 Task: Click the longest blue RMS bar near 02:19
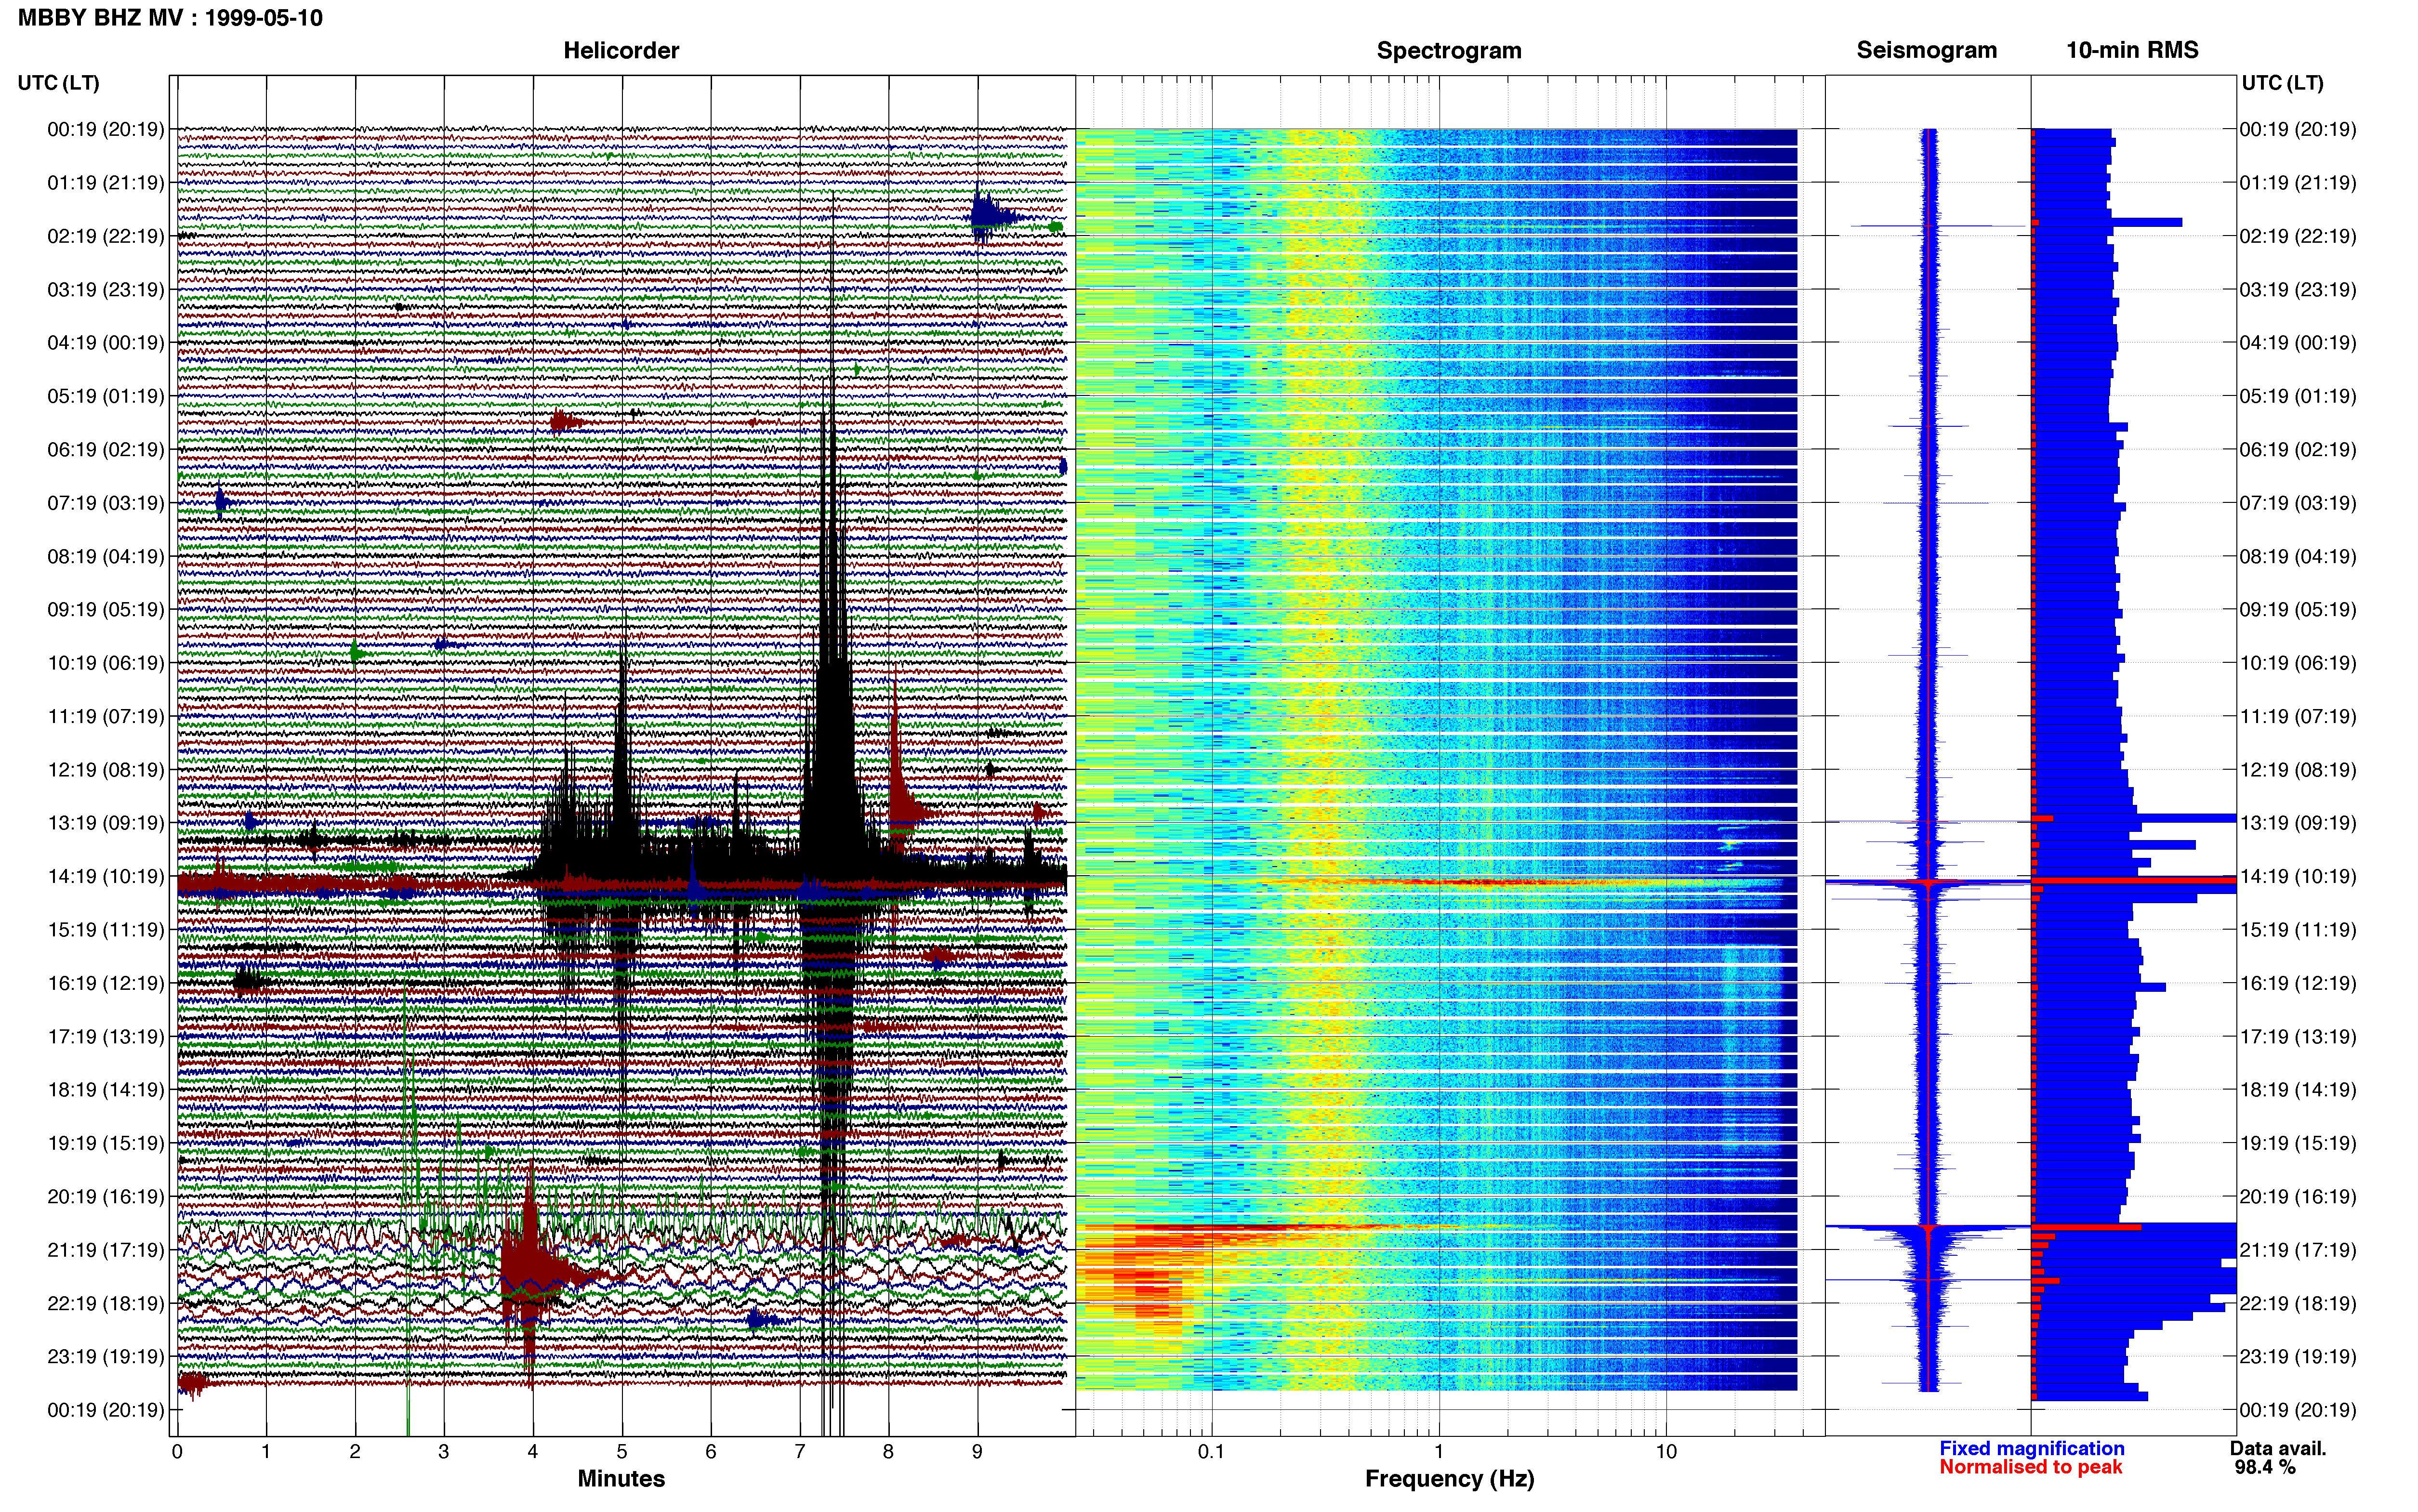click(x=2107, y=222)
